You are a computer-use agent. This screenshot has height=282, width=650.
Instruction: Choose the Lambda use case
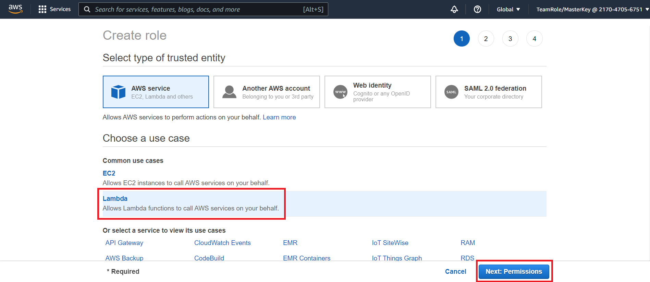115,198
